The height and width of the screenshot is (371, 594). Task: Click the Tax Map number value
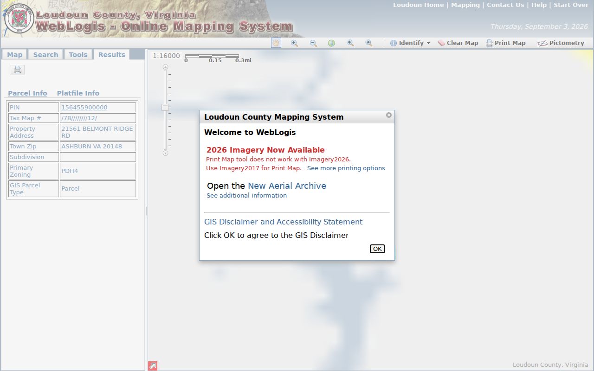point(98,118)
